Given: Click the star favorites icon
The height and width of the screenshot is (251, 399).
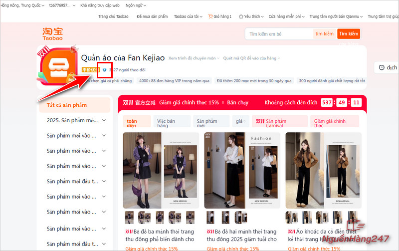Looking at the screenshot, I should pos(241,16).
